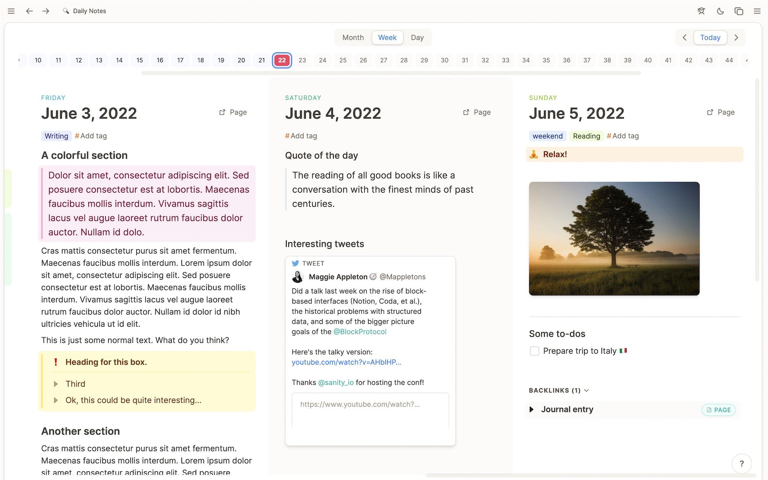Image resolution: width=768 pixels, height=480 pixels.
Task: Click the Today button
Action: (710, 37)
